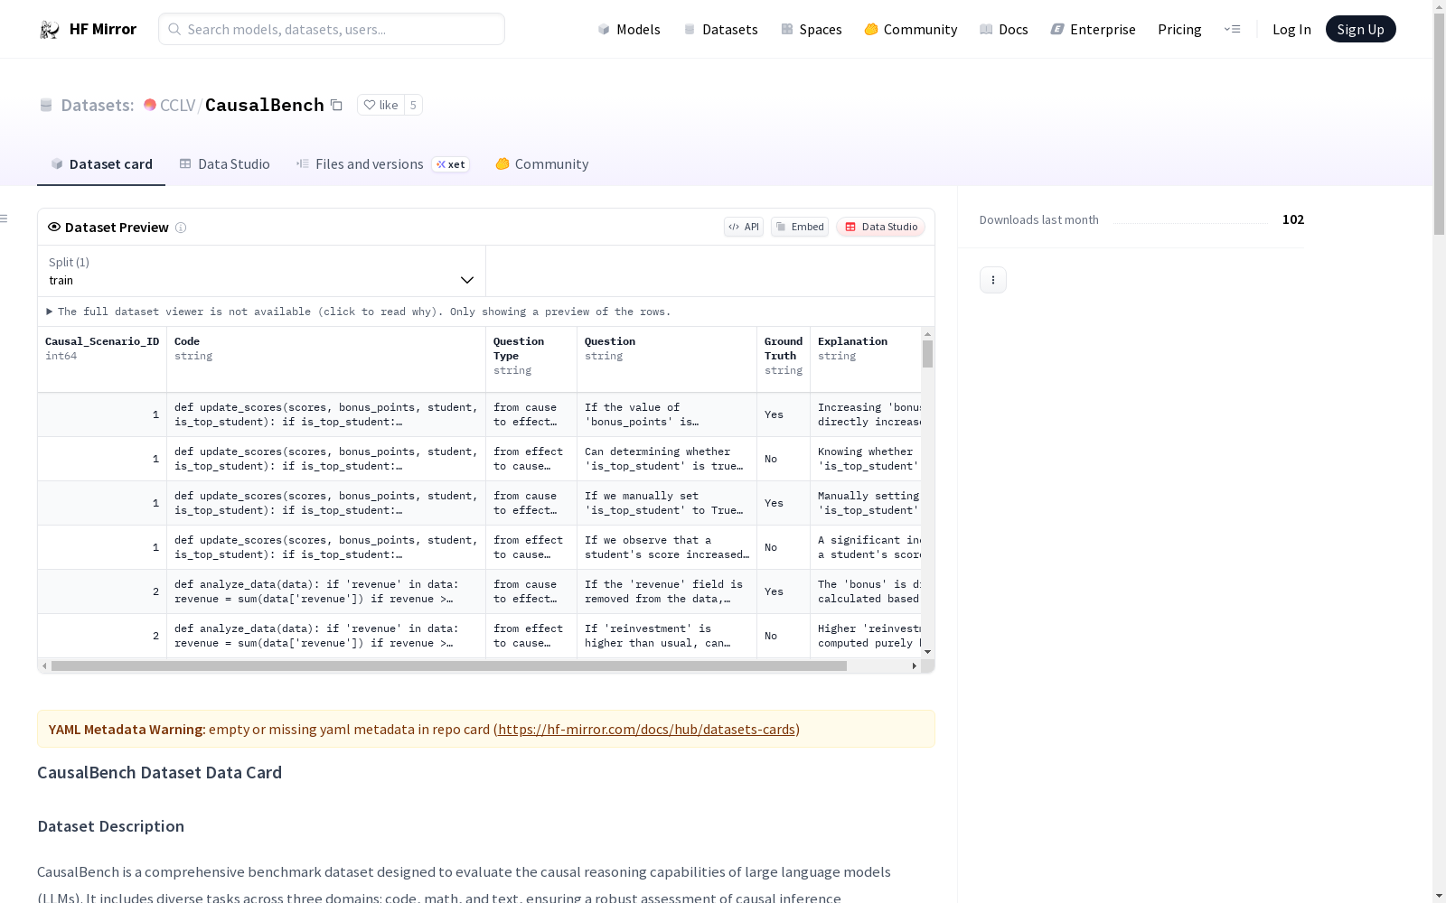Click the Question Type column header
Screen dimensions: 1446x903
coord(531,359)
